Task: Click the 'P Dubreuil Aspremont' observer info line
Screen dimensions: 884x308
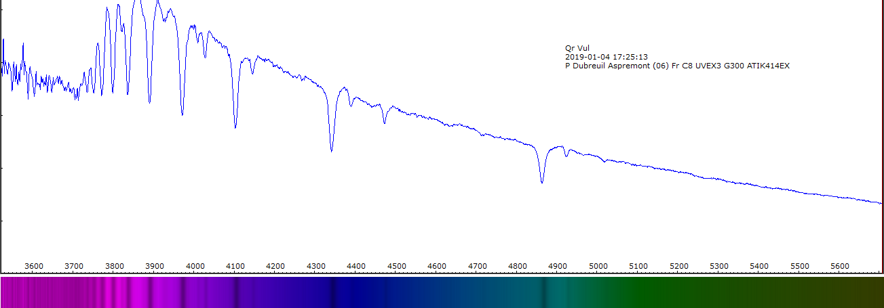Action: 677,66
